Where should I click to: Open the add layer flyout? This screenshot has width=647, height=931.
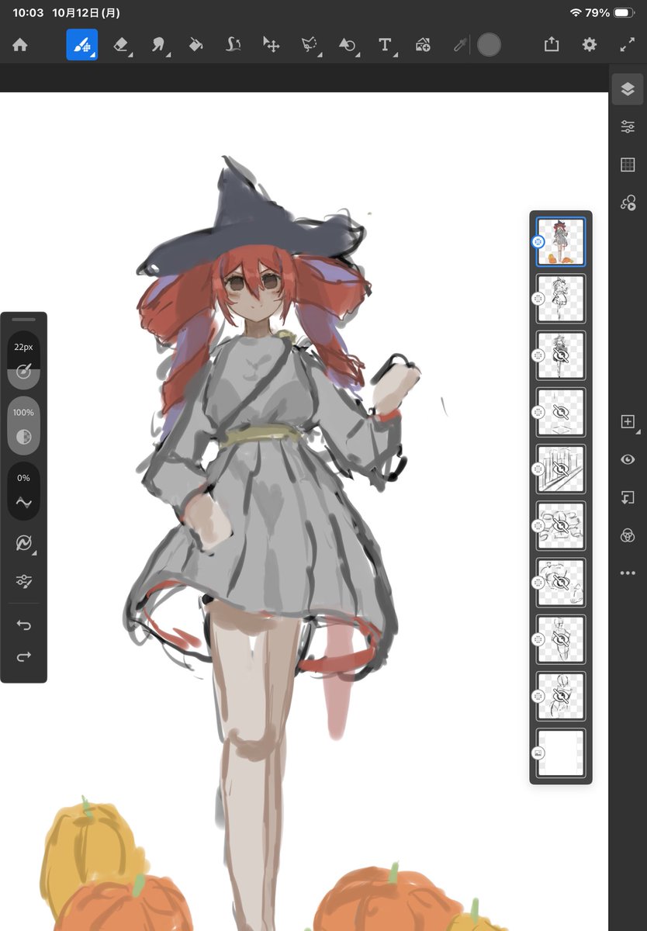pyautogui.click(x=628, y=422)
